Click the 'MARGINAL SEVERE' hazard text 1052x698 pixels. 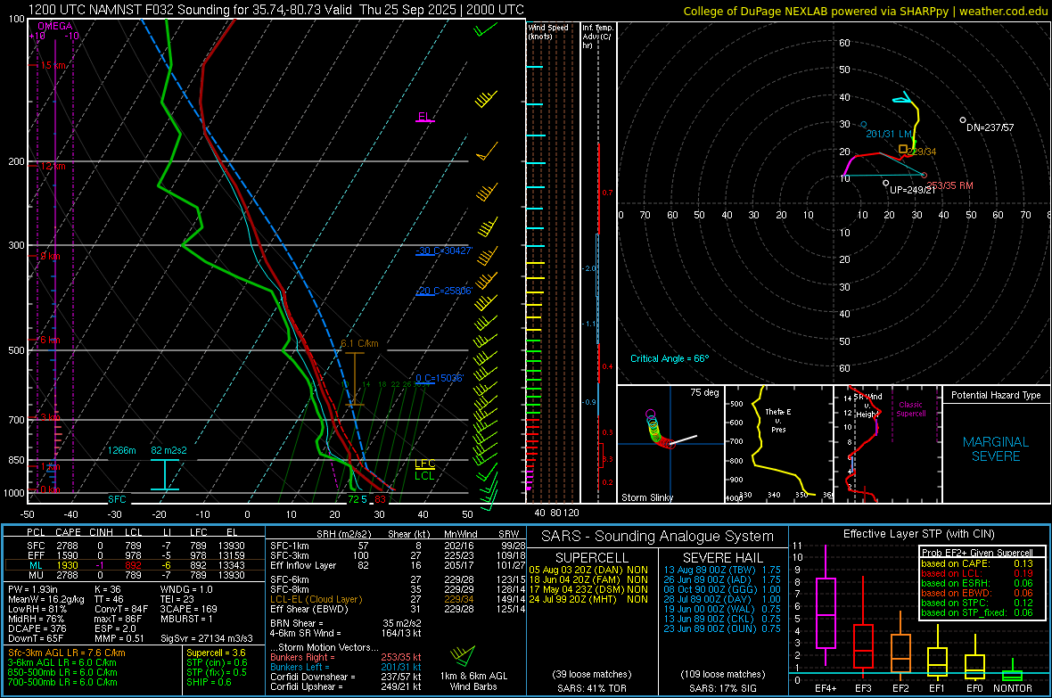996,449
